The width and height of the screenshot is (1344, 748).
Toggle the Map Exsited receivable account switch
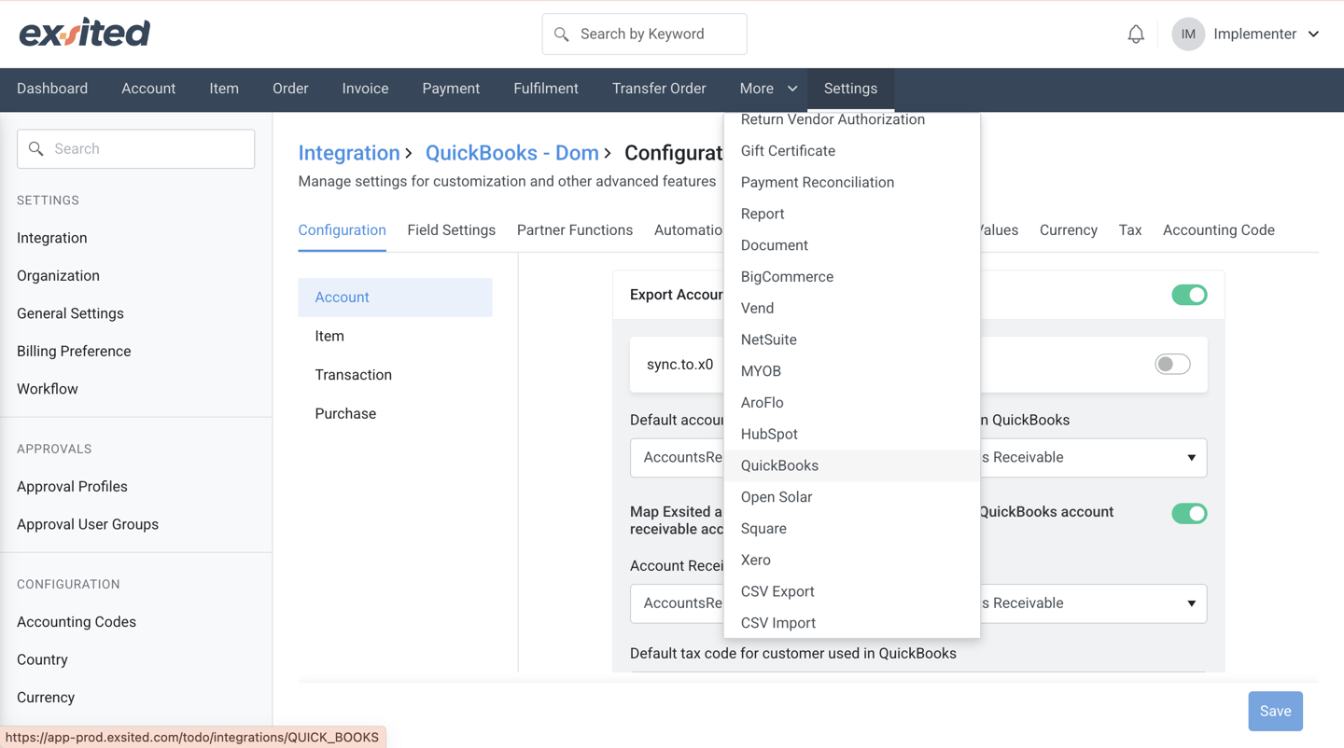pyautogui.click(x=1189, y=513)
